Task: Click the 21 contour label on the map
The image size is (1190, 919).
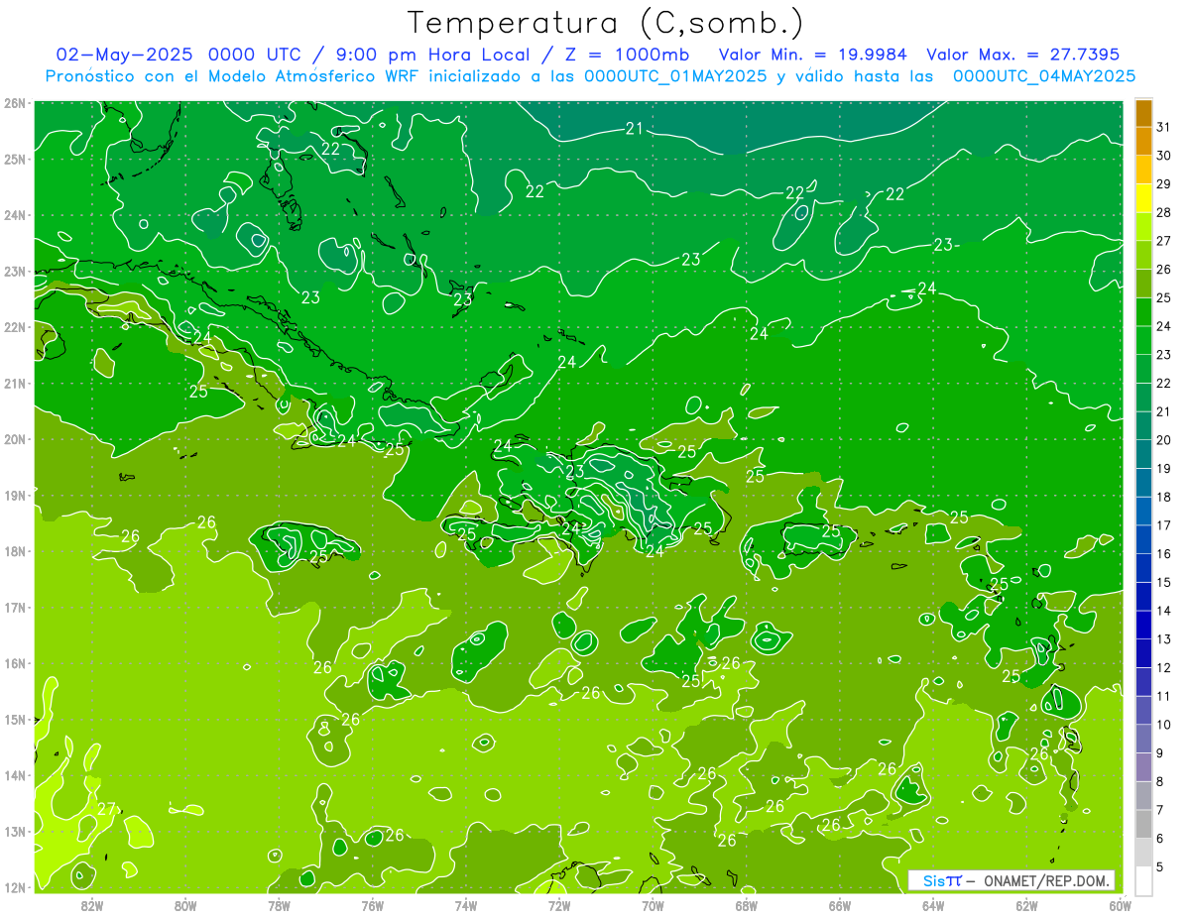Action: click(635, 128)
